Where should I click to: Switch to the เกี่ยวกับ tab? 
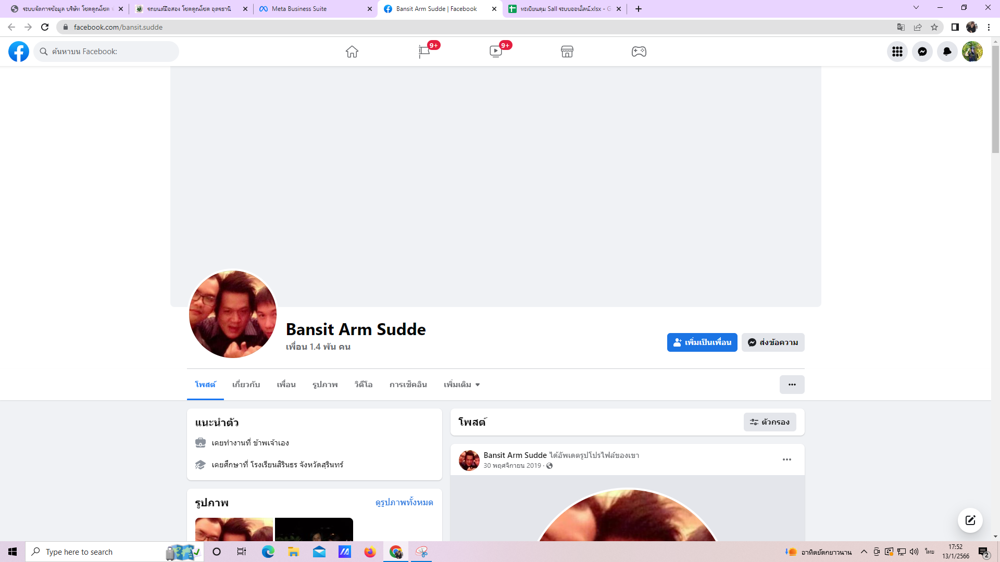click(x=246, y=385)
